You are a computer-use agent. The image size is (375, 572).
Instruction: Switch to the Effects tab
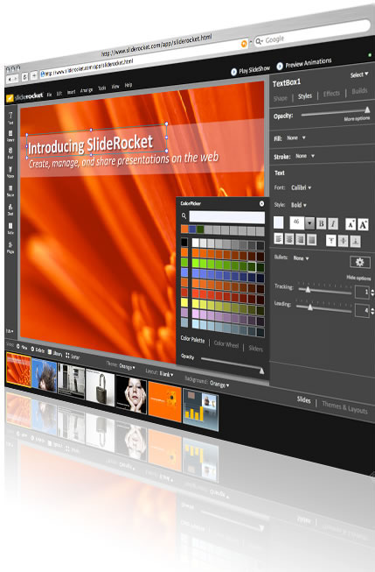(331, 94)
